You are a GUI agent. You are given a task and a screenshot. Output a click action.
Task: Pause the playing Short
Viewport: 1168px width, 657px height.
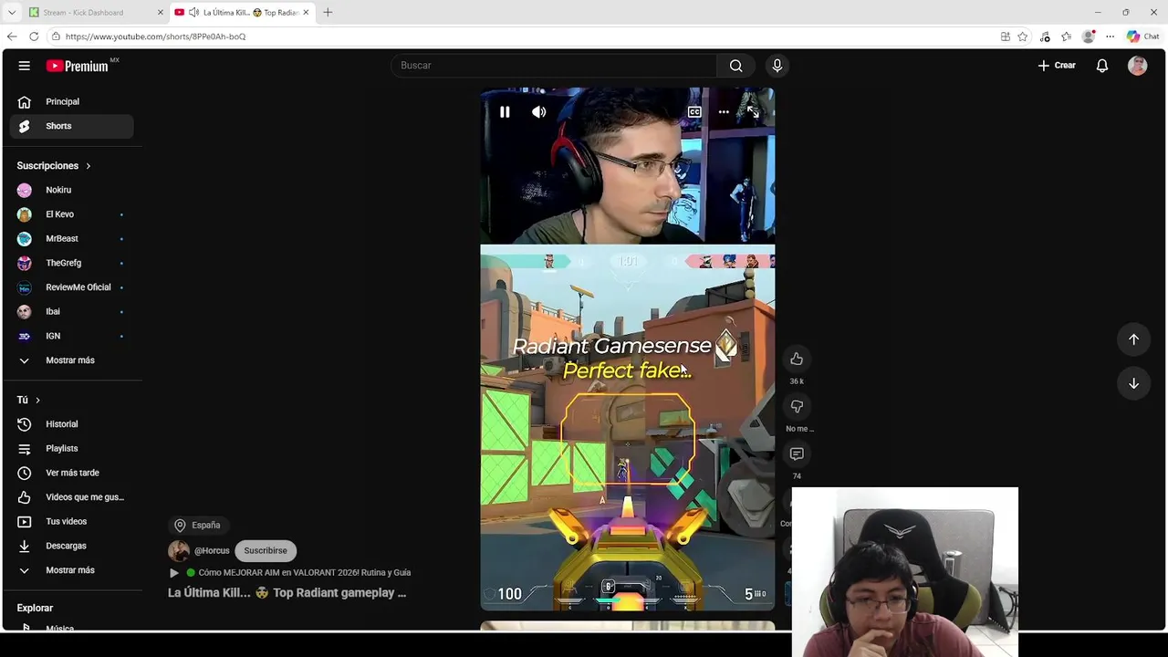coord(505,112)
